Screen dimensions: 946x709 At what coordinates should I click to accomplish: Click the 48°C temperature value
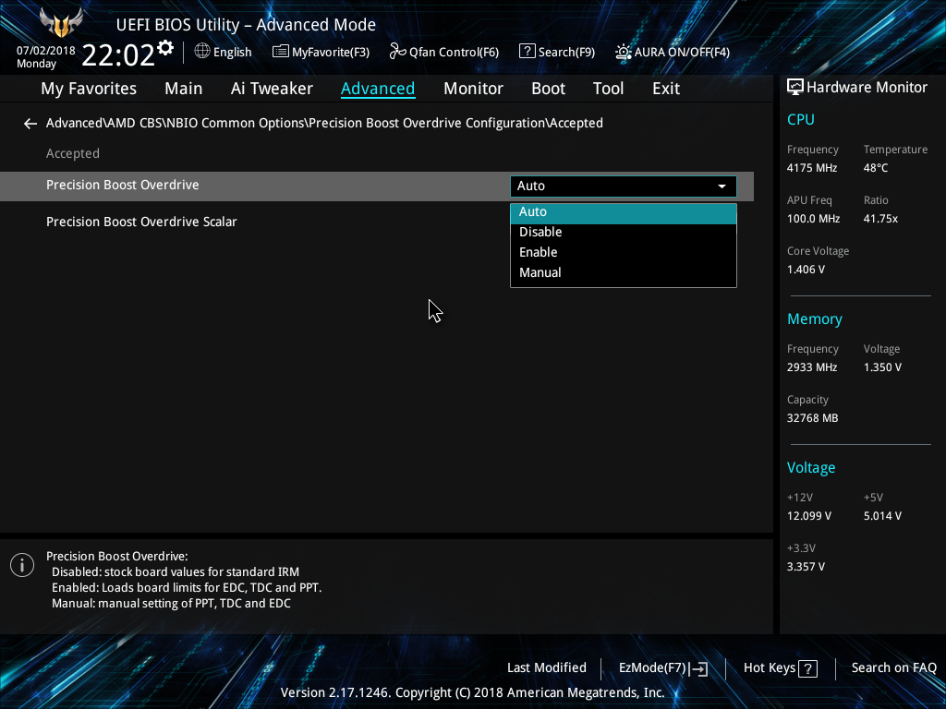tap(876, 168)
